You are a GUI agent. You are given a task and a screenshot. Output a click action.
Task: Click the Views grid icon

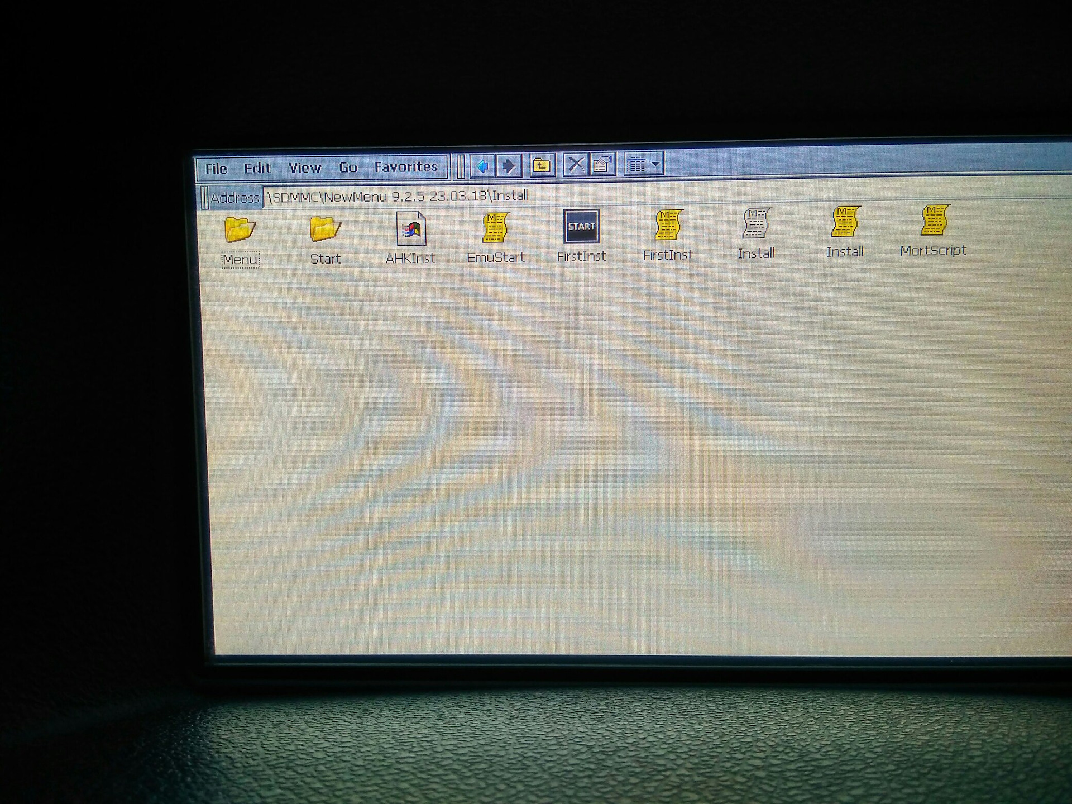[636, 164]
